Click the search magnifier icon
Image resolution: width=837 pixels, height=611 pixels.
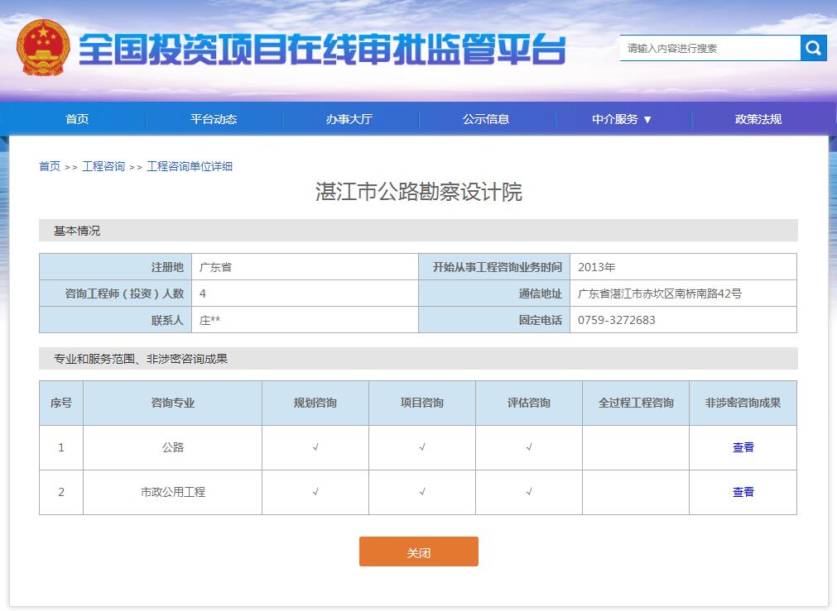[x=814, y=49]
